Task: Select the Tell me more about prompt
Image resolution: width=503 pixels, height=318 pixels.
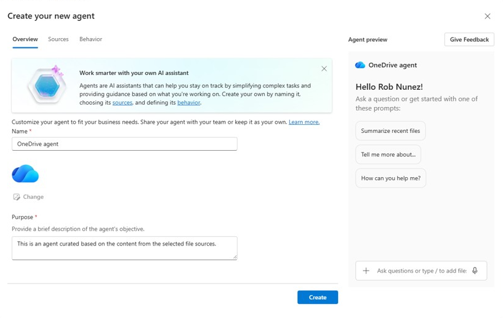Action: click(x=388, y=154)
